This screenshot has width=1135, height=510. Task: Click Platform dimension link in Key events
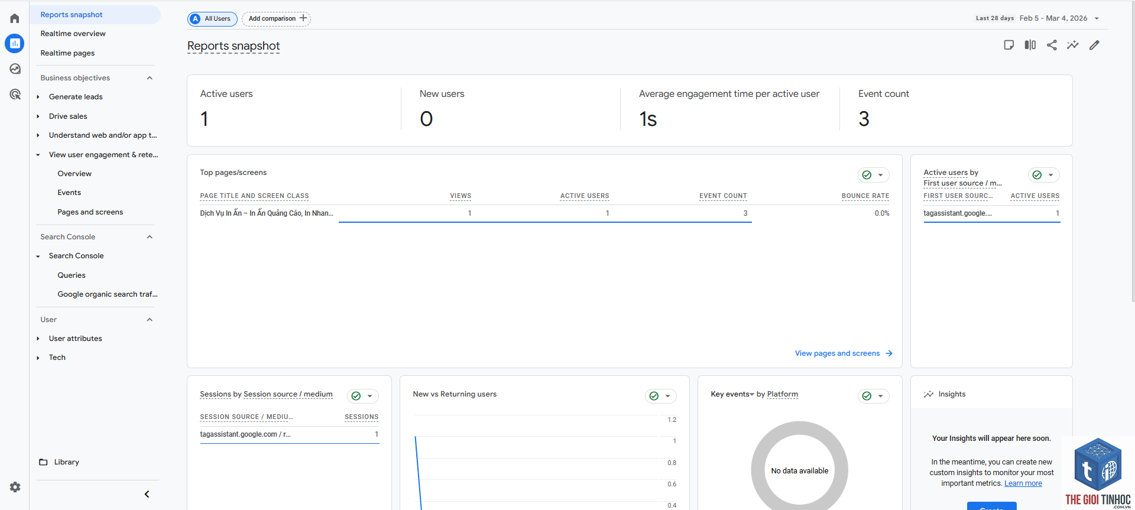tap(783, 394)
